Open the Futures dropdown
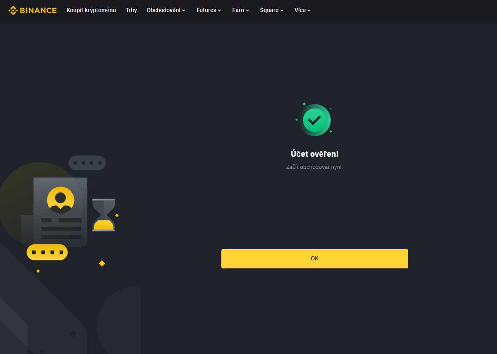Viewport: 497px width, 354px height. 208,10
